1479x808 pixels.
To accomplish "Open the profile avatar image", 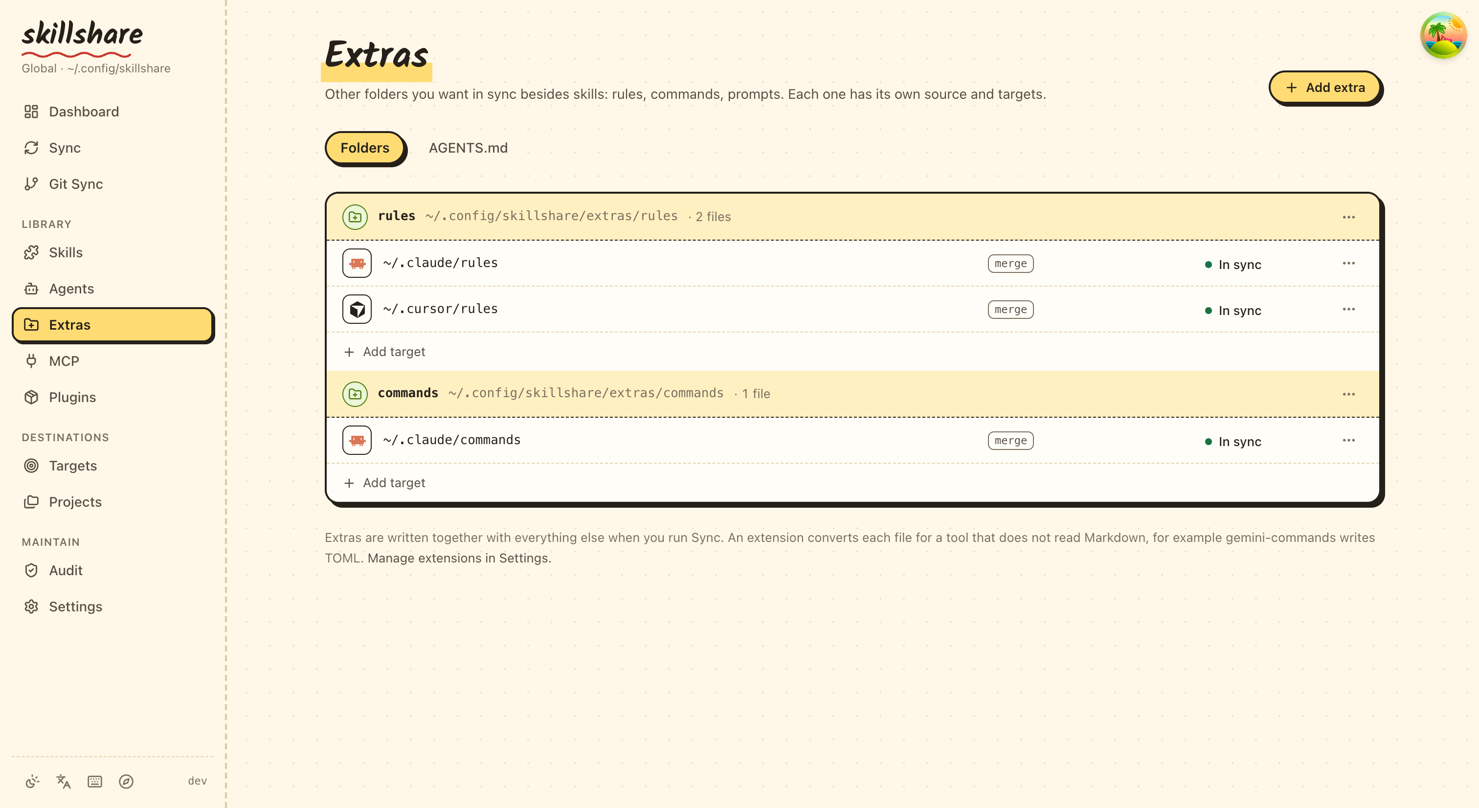I will [1443, 36].
